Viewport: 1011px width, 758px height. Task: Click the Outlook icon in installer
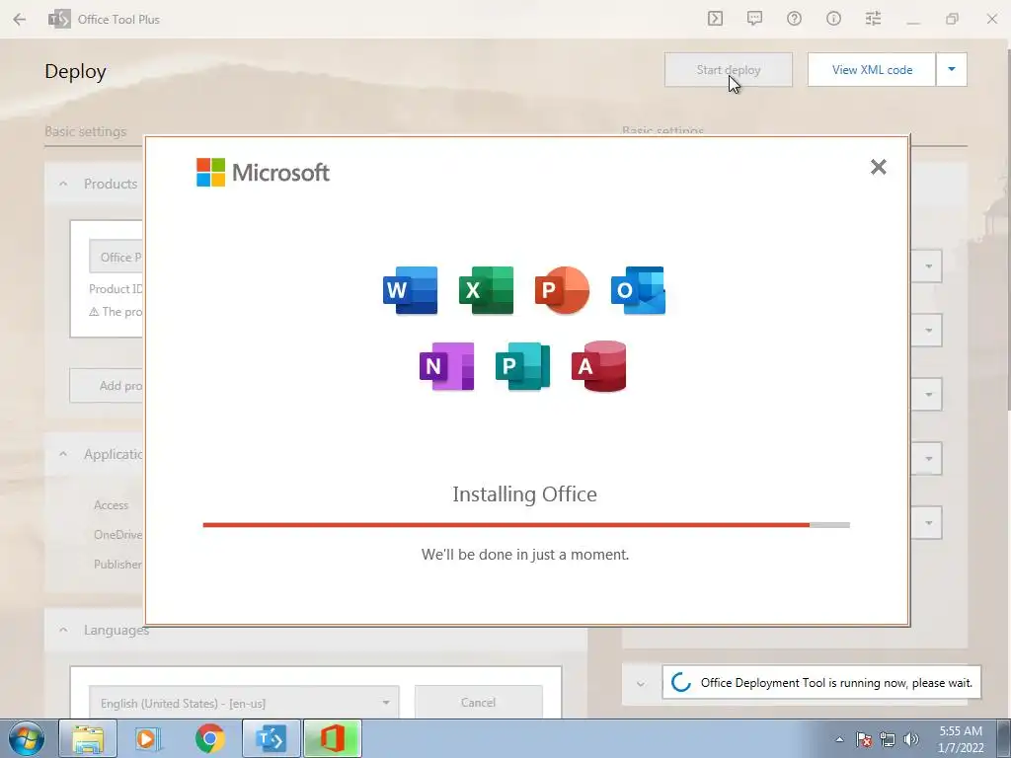(x=639, y=290)
